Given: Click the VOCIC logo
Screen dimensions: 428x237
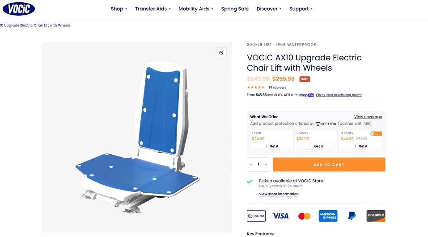Looking at the screenshot, I should coord(18,8).
